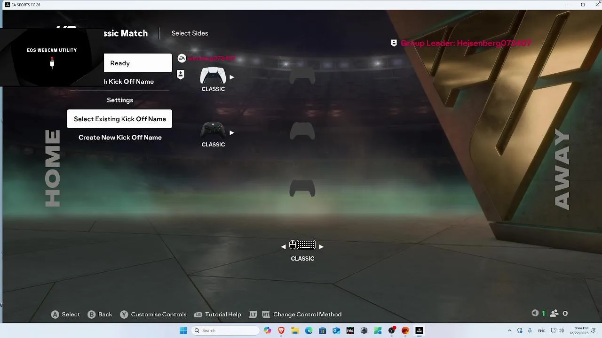Move keyboard to the right side
The width and height of the screenshot is (602, 338).
(321, 246)
